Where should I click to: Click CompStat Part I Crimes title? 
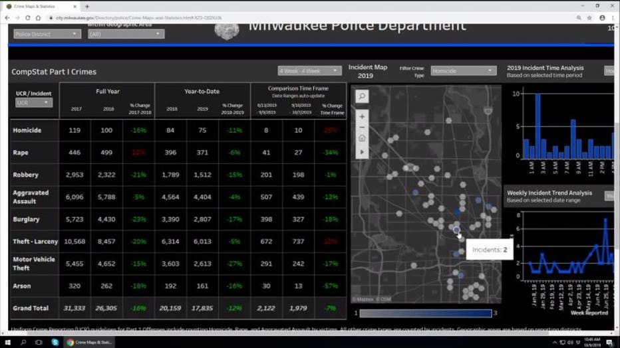coord(54,72)
